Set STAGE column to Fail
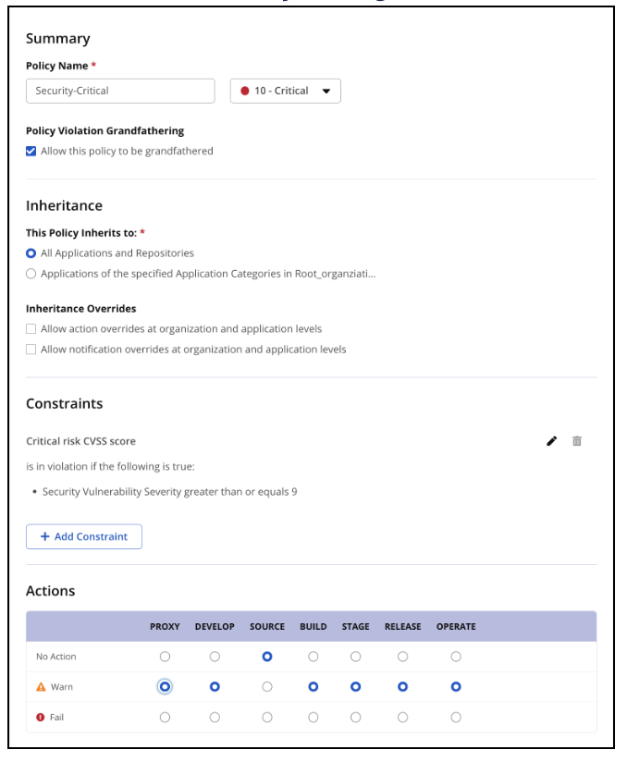Screen dimensions: 627x762 (355, 717)
